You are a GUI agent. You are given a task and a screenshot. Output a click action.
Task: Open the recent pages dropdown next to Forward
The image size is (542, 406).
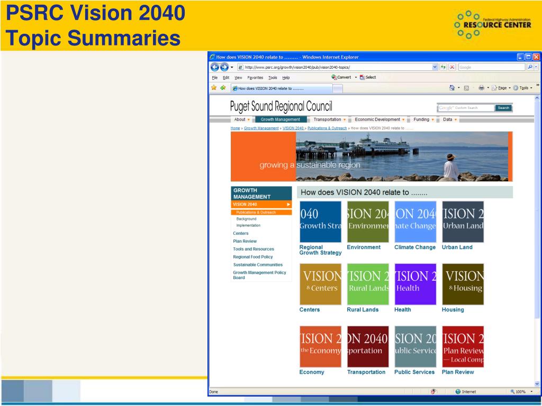click(x=232, y=67)
